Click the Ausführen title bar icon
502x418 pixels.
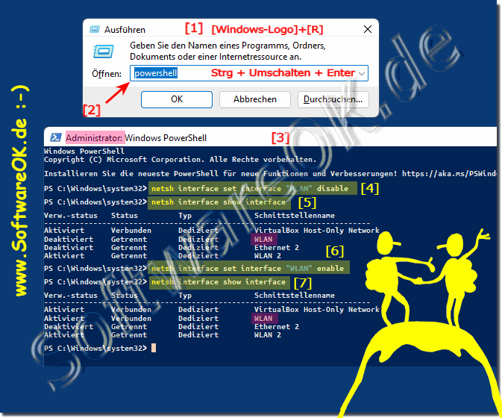(95, 29)
